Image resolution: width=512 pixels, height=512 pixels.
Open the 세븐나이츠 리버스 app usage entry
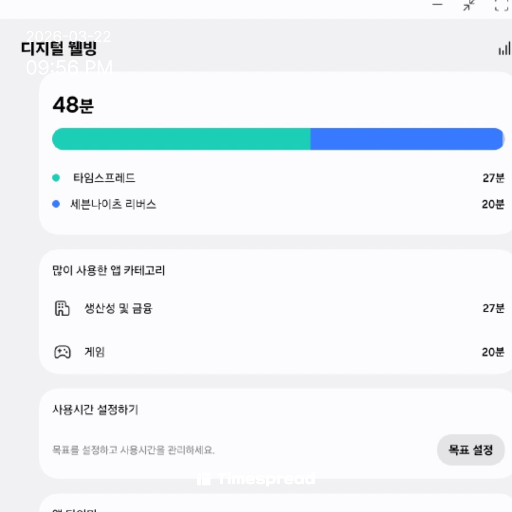[113, 204]
